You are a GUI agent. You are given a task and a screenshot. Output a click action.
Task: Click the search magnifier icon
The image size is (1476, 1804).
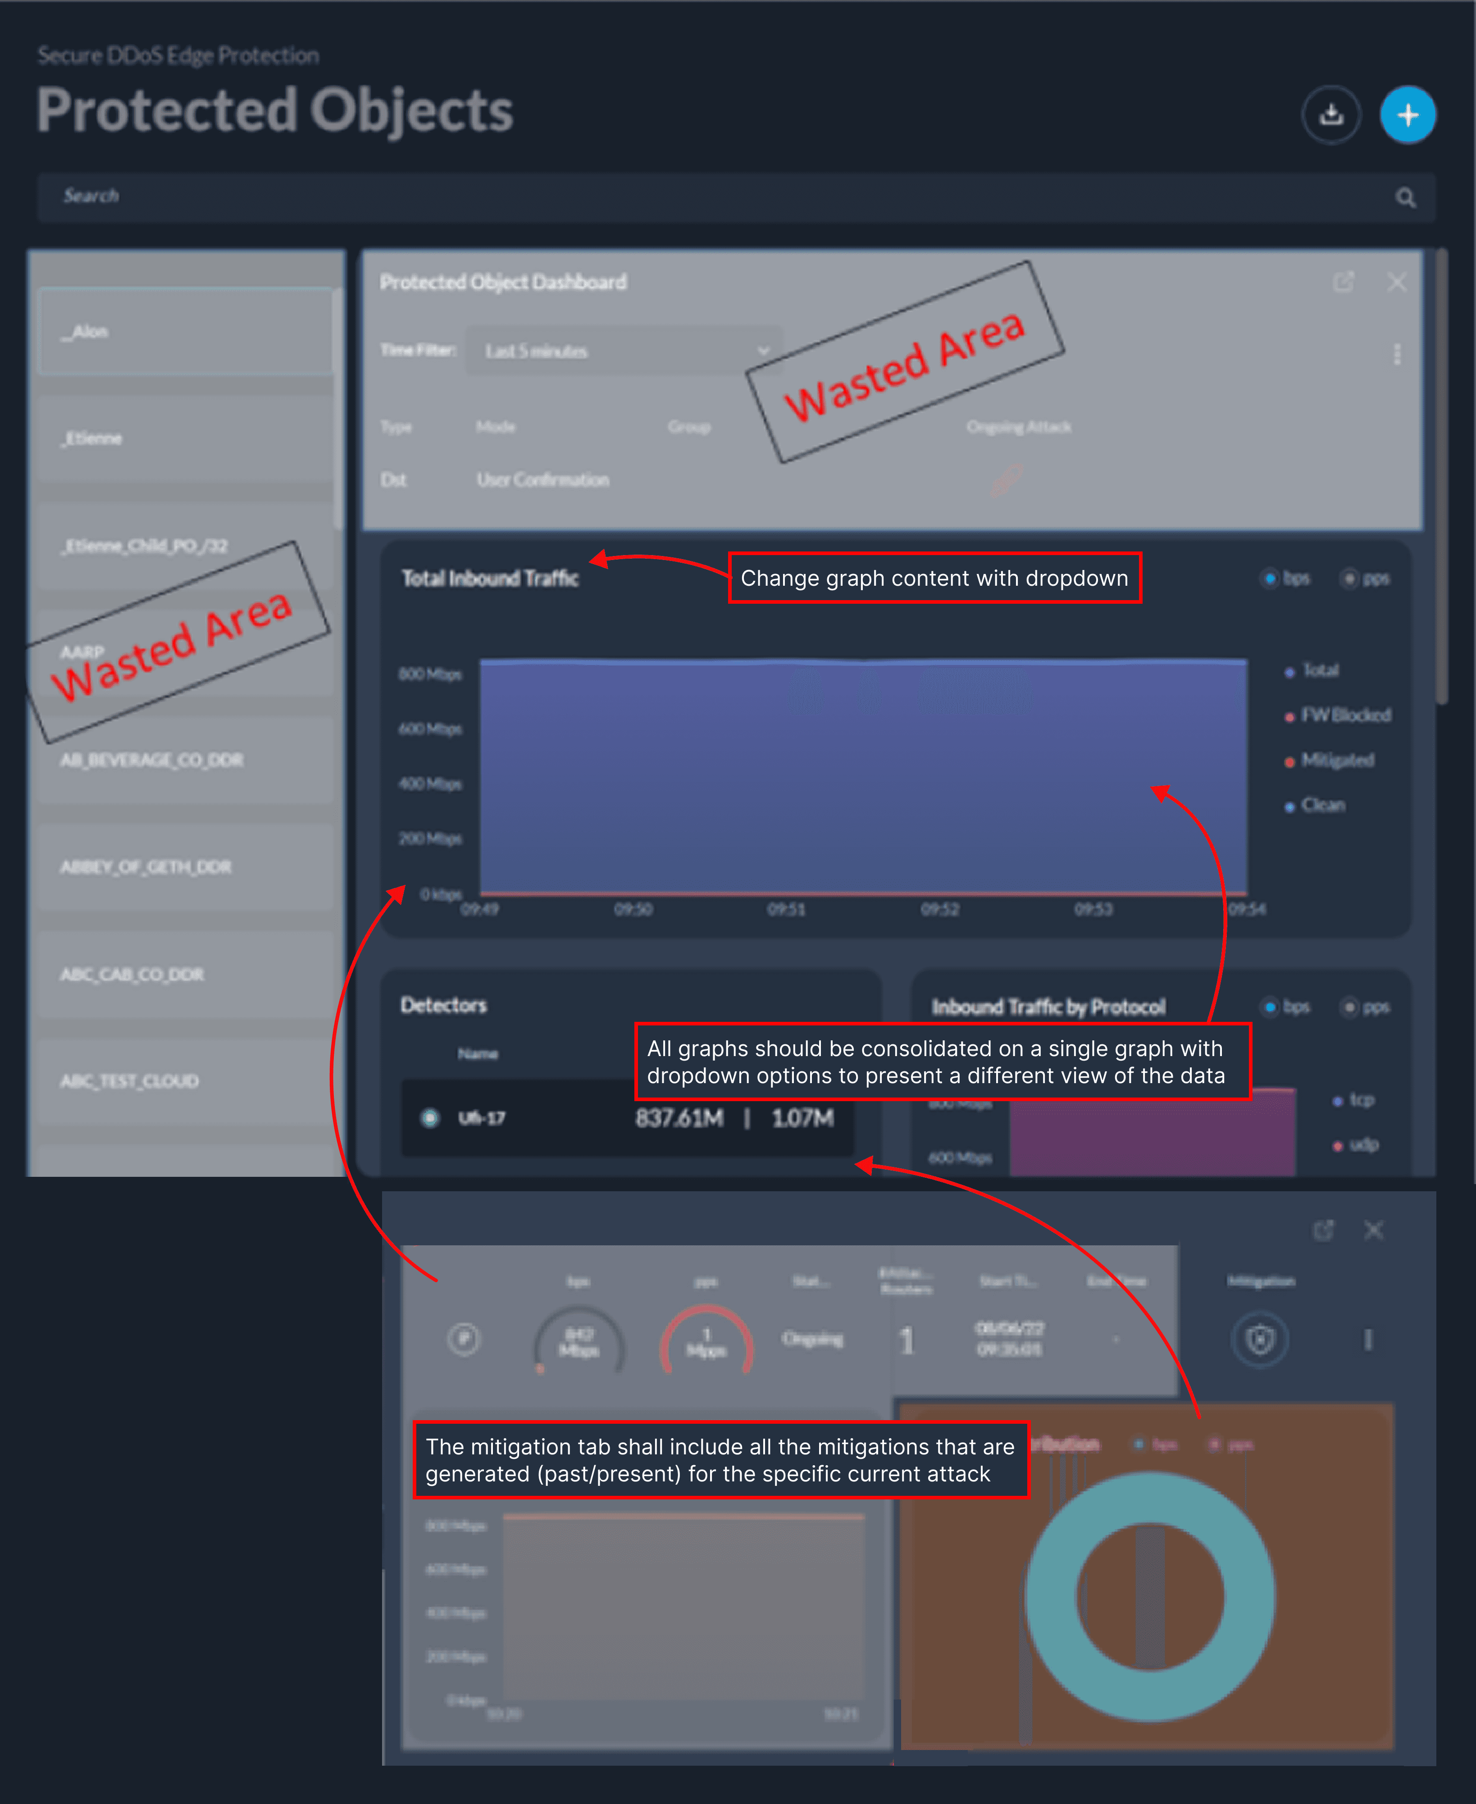[1405, 198]
